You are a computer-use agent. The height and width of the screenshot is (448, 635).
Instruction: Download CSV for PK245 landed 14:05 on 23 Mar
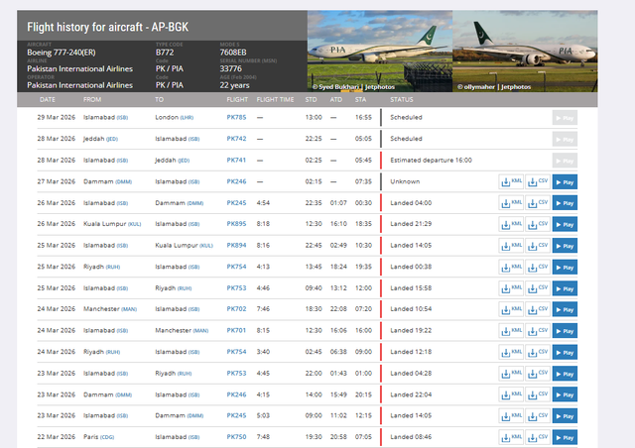(538, 416)
